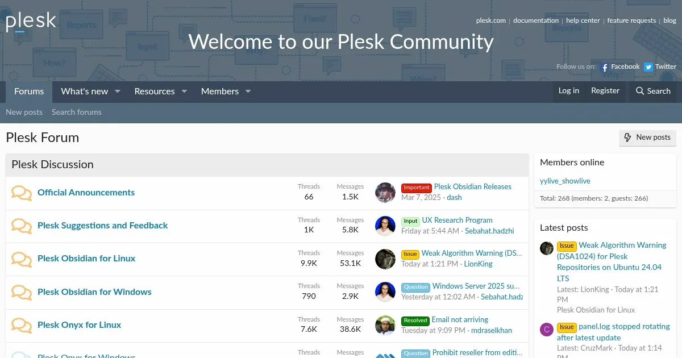Click the green Input label
682x358 pixels.
click(x=410, y=221)
